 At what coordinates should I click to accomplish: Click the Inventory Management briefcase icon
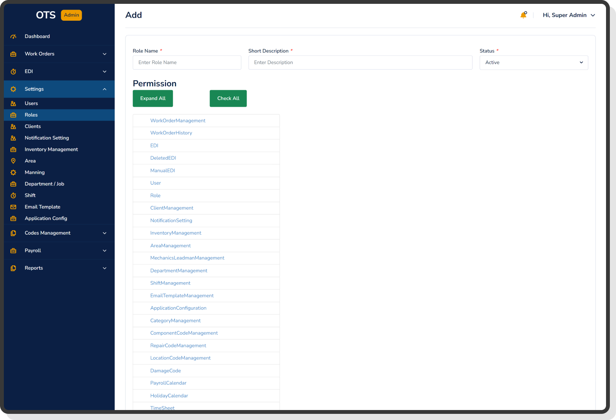(x=13, y=149)
